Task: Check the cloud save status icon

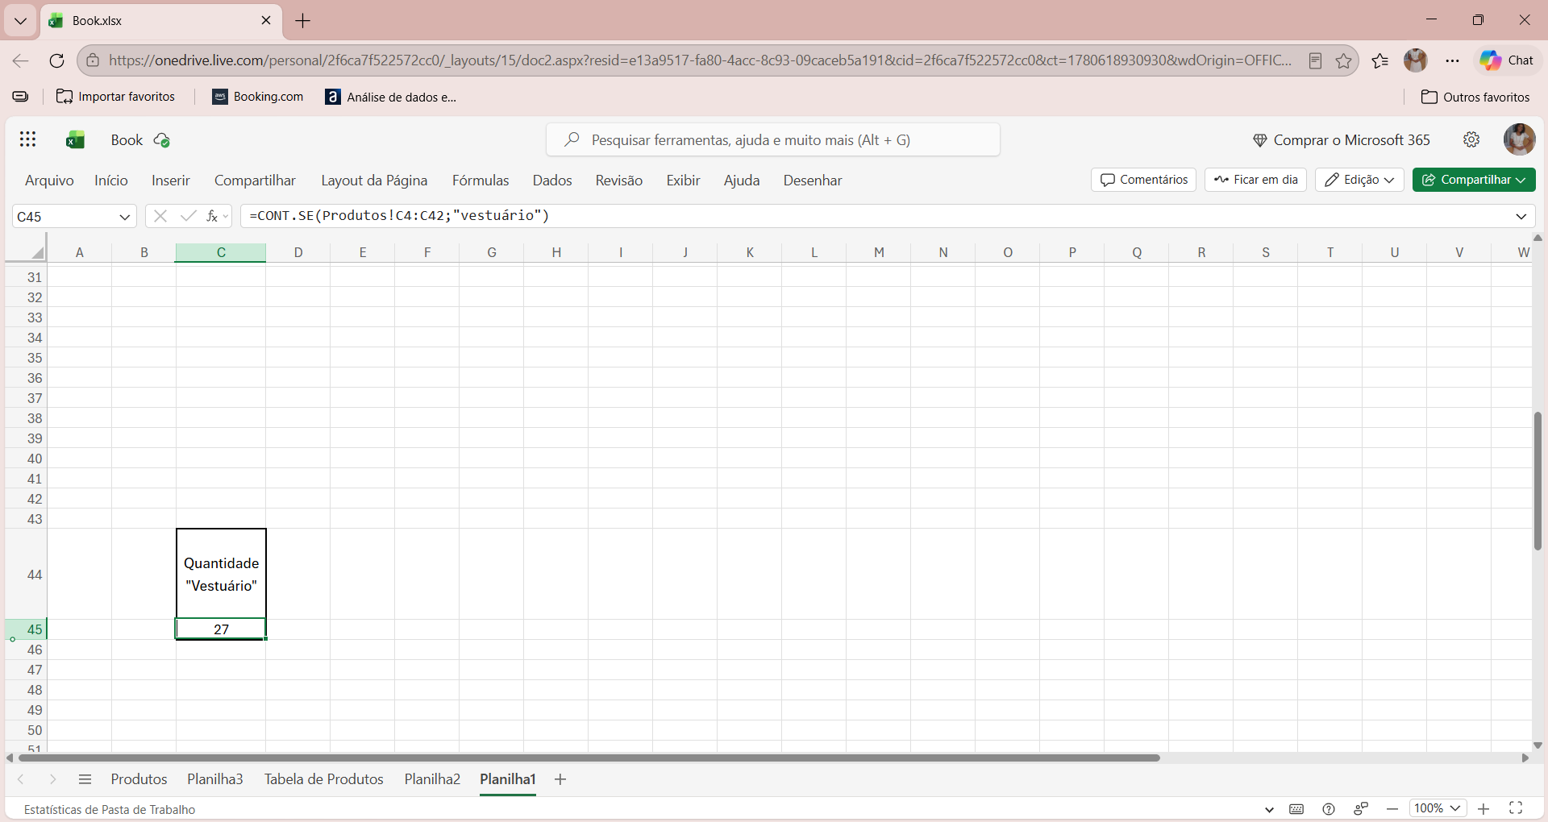Action: tap(161, 140)
